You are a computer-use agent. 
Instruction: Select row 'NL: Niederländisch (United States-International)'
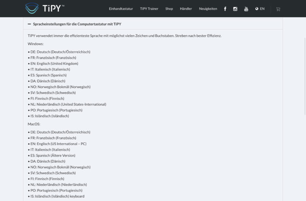pyautogui.click(x=67, y=104)
